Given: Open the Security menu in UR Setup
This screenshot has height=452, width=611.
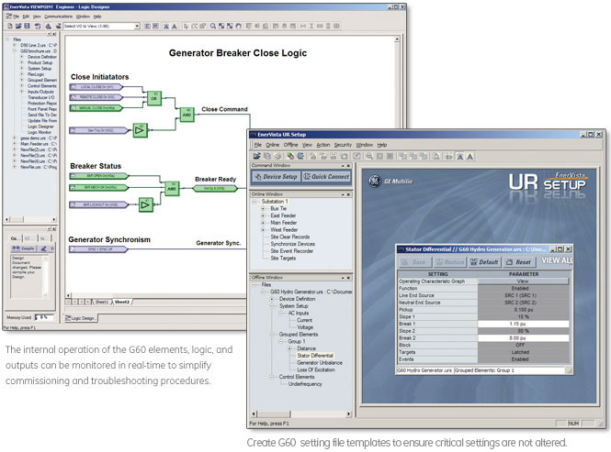Looking at the screenshot, I should coord(343,145).
